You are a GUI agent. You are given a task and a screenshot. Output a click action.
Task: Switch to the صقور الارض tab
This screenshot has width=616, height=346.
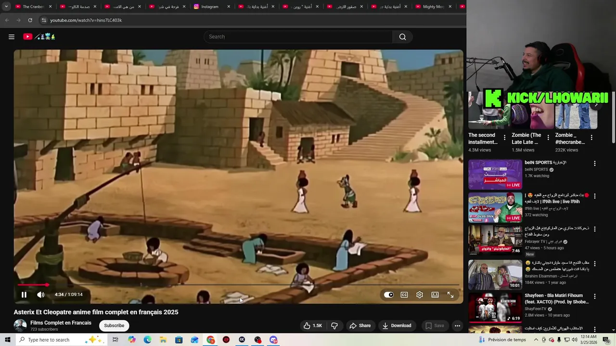pos(346,7)
